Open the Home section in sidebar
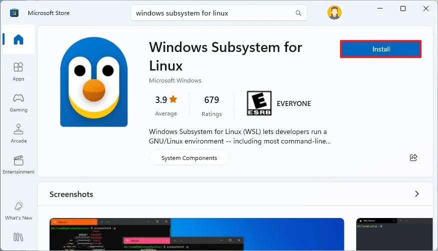438x251 pixels. click(18, 39)
